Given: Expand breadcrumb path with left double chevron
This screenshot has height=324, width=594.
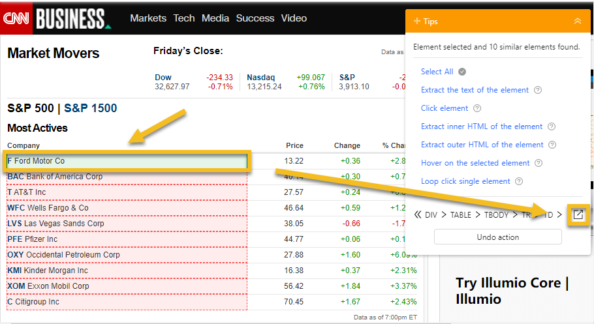Looking at the screenshot, I should pos(418,214).
